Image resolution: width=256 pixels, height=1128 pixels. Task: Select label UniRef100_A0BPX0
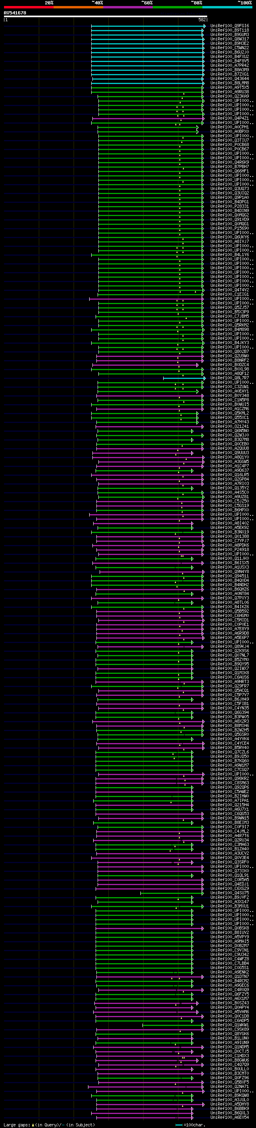pos(230,131)
